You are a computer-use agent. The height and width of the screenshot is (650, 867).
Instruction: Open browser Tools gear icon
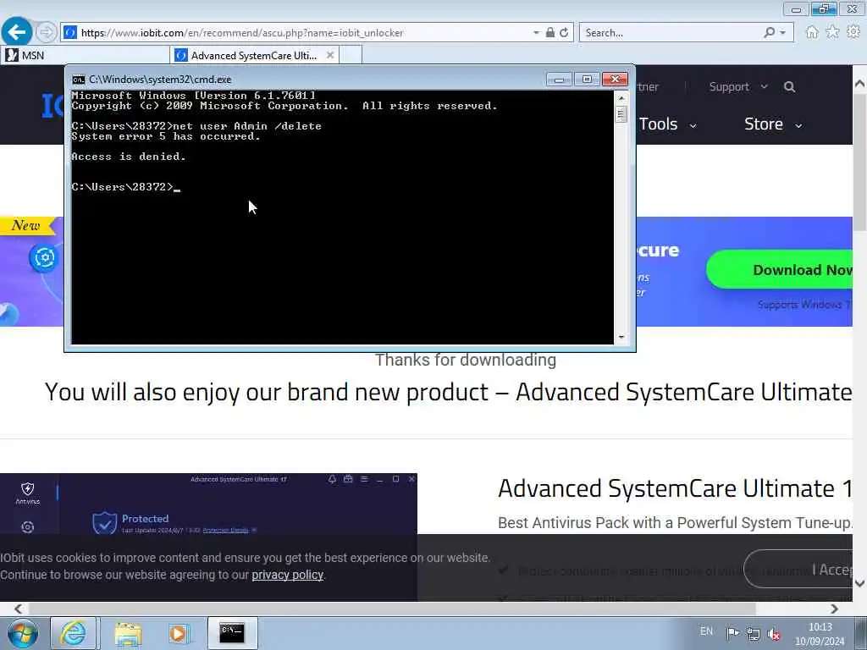(x=853, y=32)
